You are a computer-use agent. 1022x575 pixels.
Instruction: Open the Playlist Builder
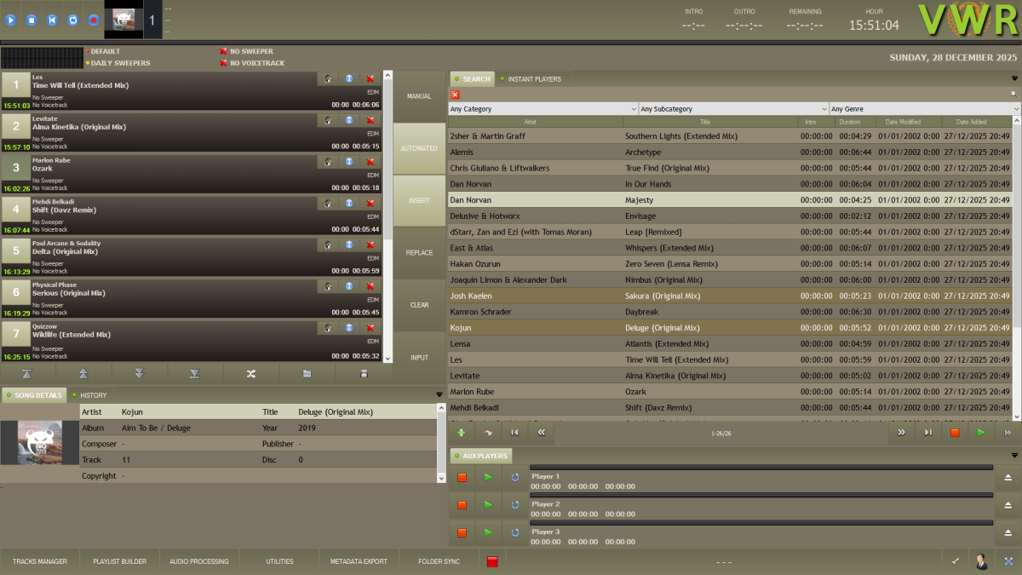pos(118,561)
